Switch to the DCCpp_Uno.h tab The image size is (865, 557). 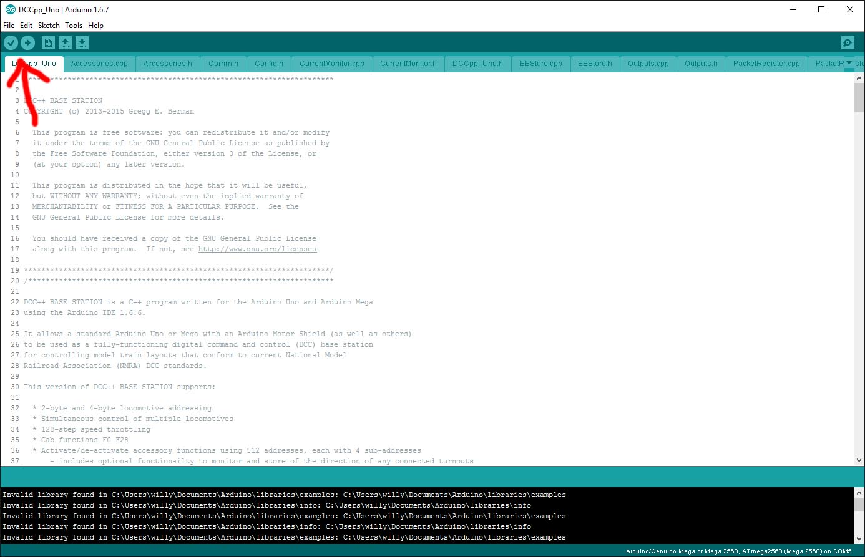pos(477,64)
